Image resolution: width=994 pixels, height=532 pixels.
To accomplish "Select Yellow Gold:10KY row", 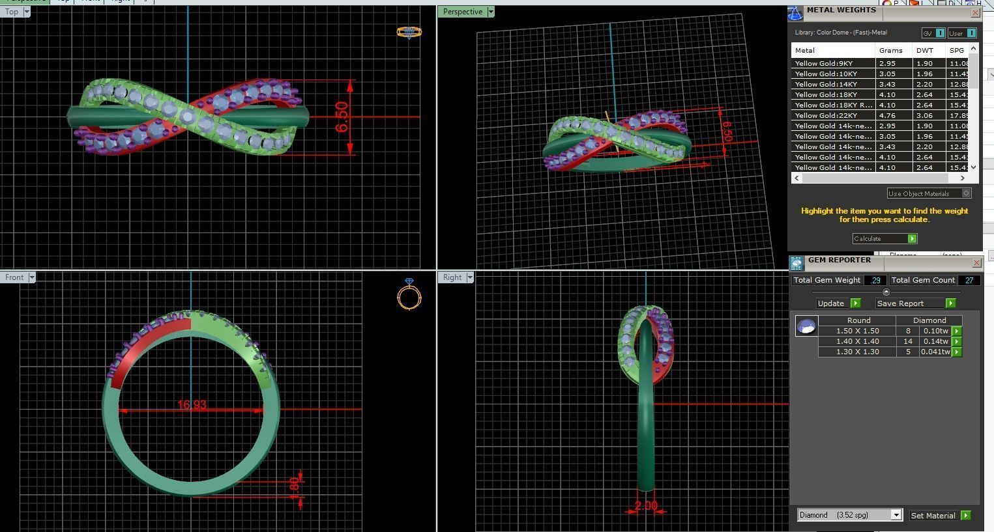I will pyautogui.click(x=880, y=74).
